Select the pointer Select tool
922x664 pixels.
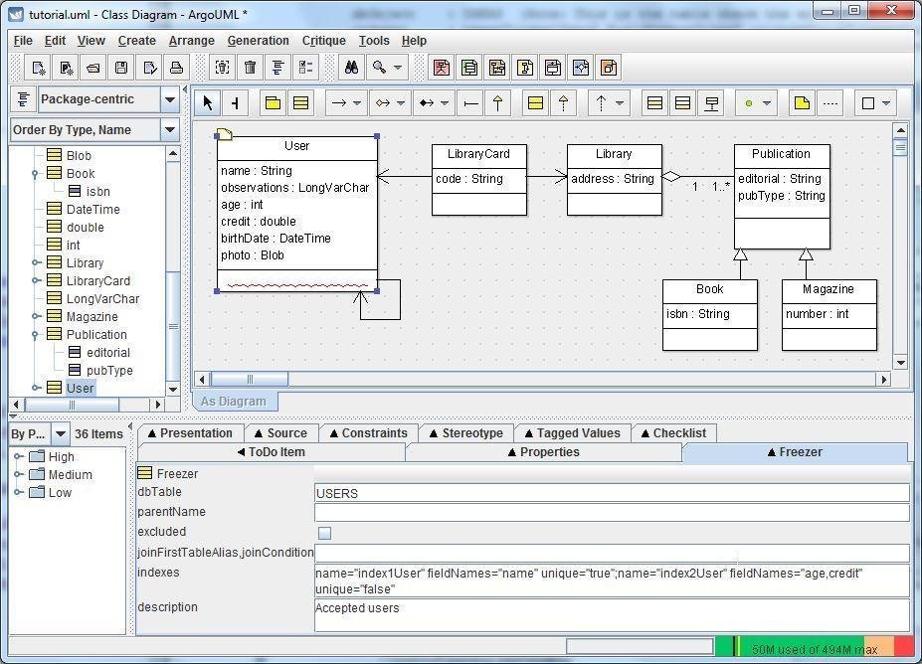208,102
